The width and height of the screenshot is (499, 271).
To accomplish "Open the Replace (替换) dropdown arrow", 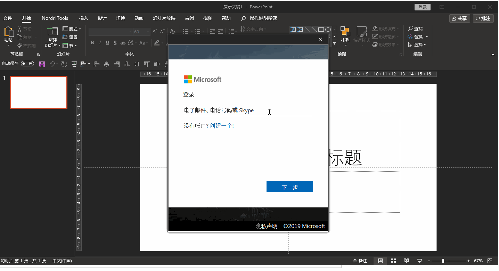I will (x=427, y=37).
